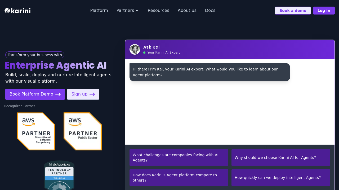Click the Karini logo

click(17, 11)
